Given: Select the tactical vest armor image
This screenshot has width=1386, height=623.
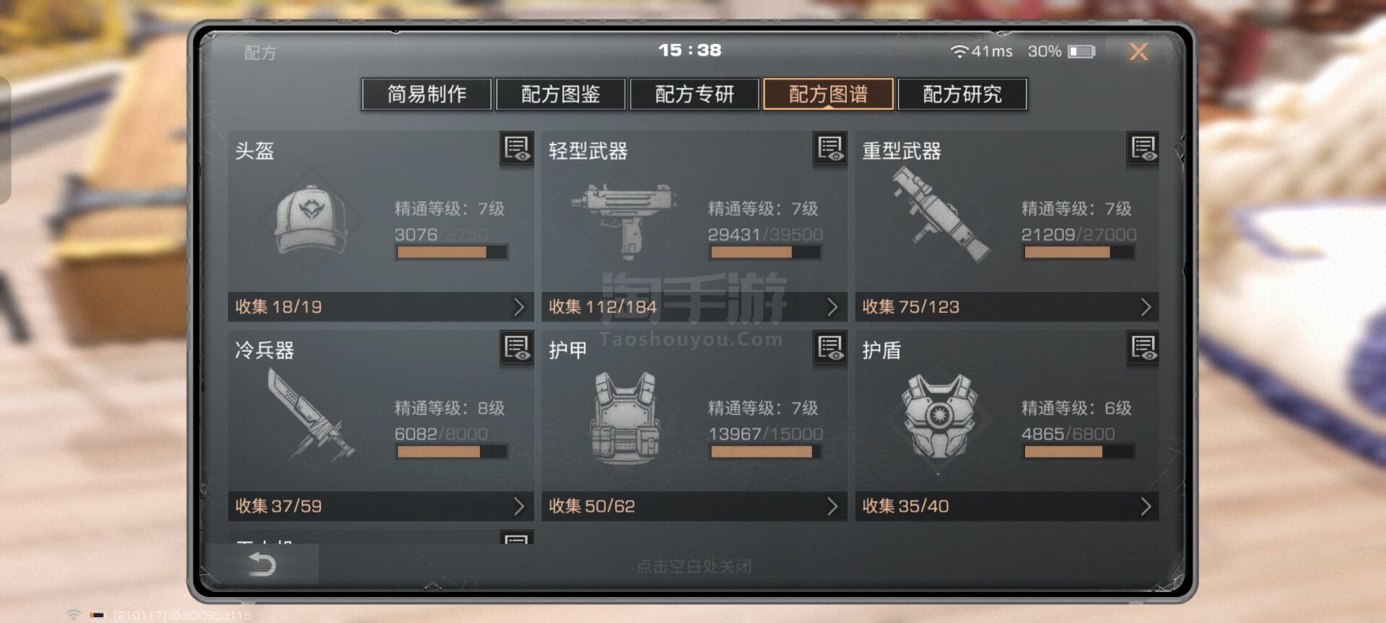Looking at the screenshot, I should (x=625, y=418).
